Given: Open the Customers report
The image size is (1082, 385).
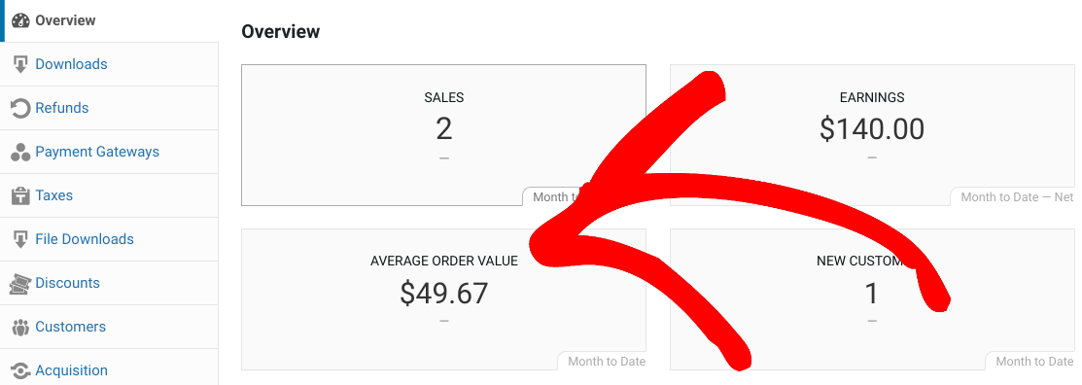Looking at the screenshot, I should coord(109,327).
